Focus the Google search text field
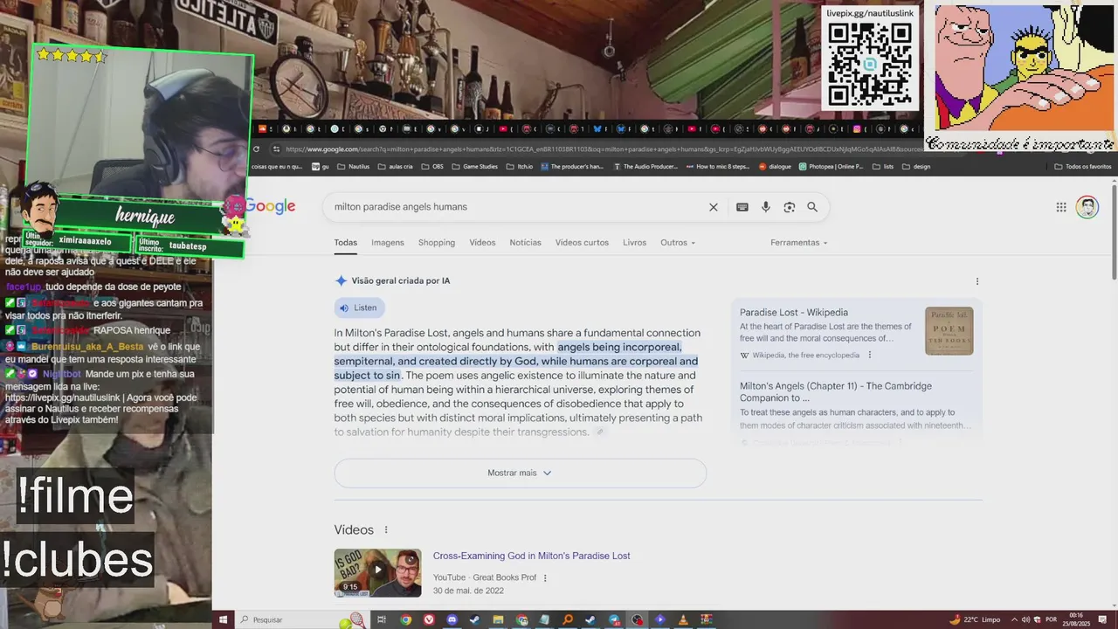 515,207
